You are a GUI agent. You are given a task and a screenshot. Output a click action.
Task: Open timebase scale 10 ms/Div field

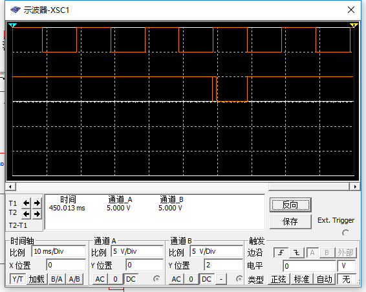click(x=59, y=252)
